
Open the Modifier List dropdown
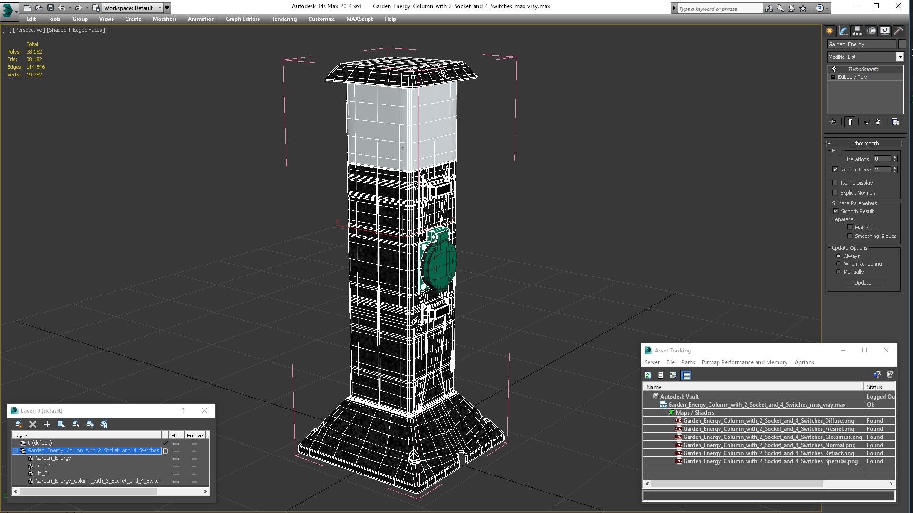900,57
